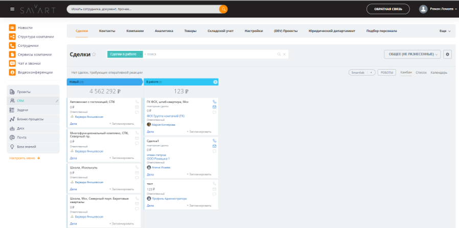
Task: Open the Роман Ломаев user menu
Action: (438, 9)
